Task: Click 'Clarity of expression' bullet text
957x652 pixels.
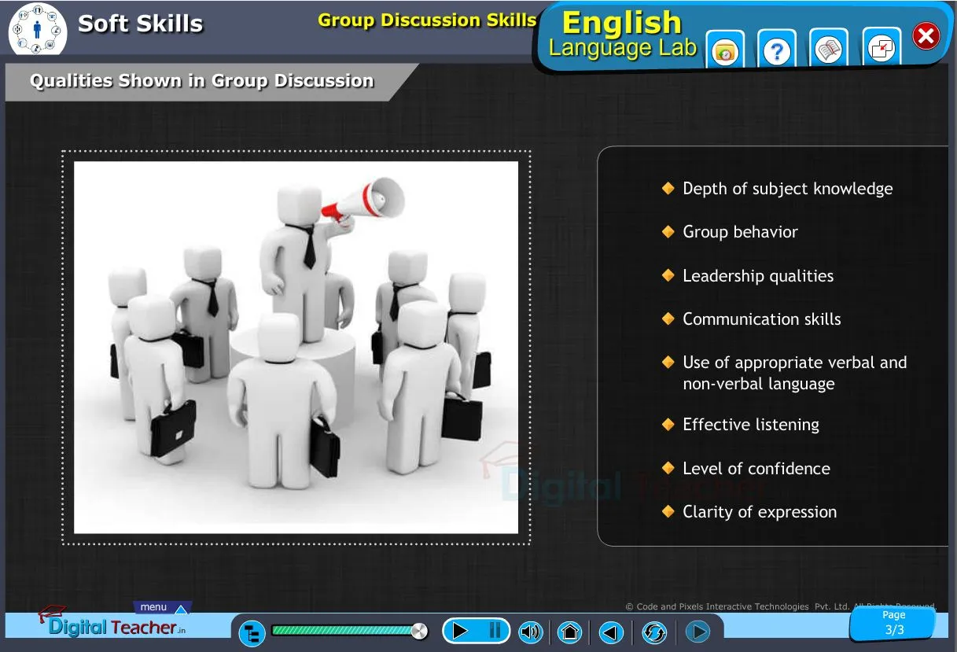Action: click(x=760, y=512)
